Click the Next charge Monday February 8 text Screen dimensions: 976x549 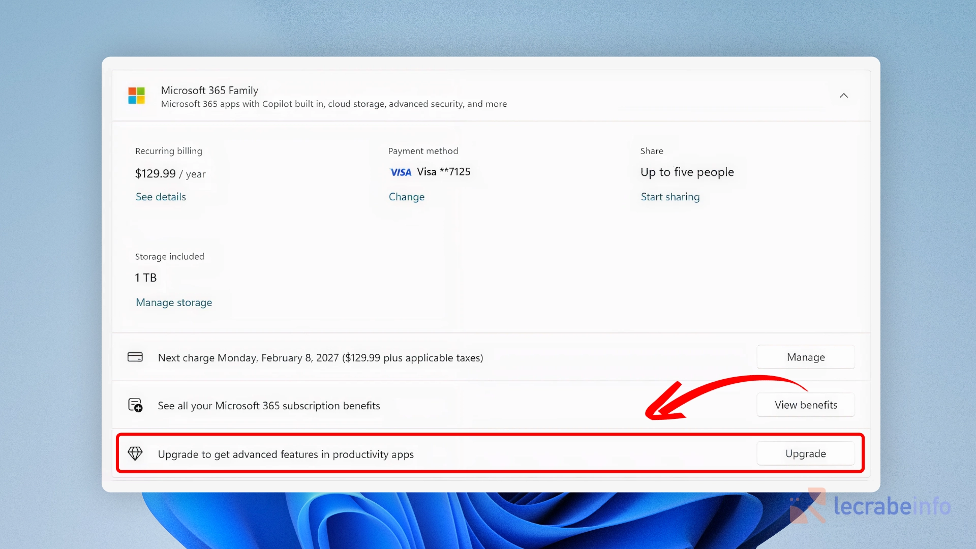(x=320, y=358)
